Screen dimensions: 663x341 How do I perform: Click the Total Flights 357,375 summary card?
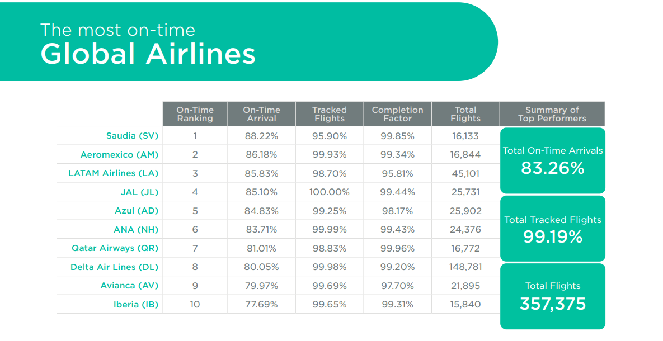coord(552,296)
